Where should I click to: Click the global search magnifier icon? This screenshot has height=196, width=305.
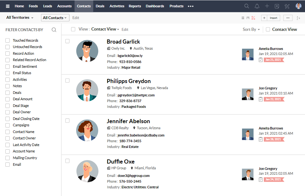point(247,6)
